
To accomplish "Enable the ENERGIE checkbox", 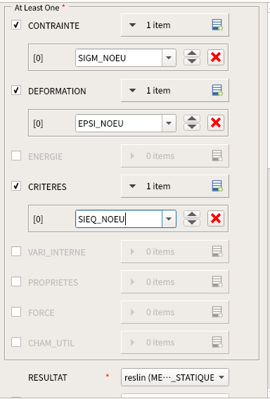I will pyautogui.click(x=16, y=156).
